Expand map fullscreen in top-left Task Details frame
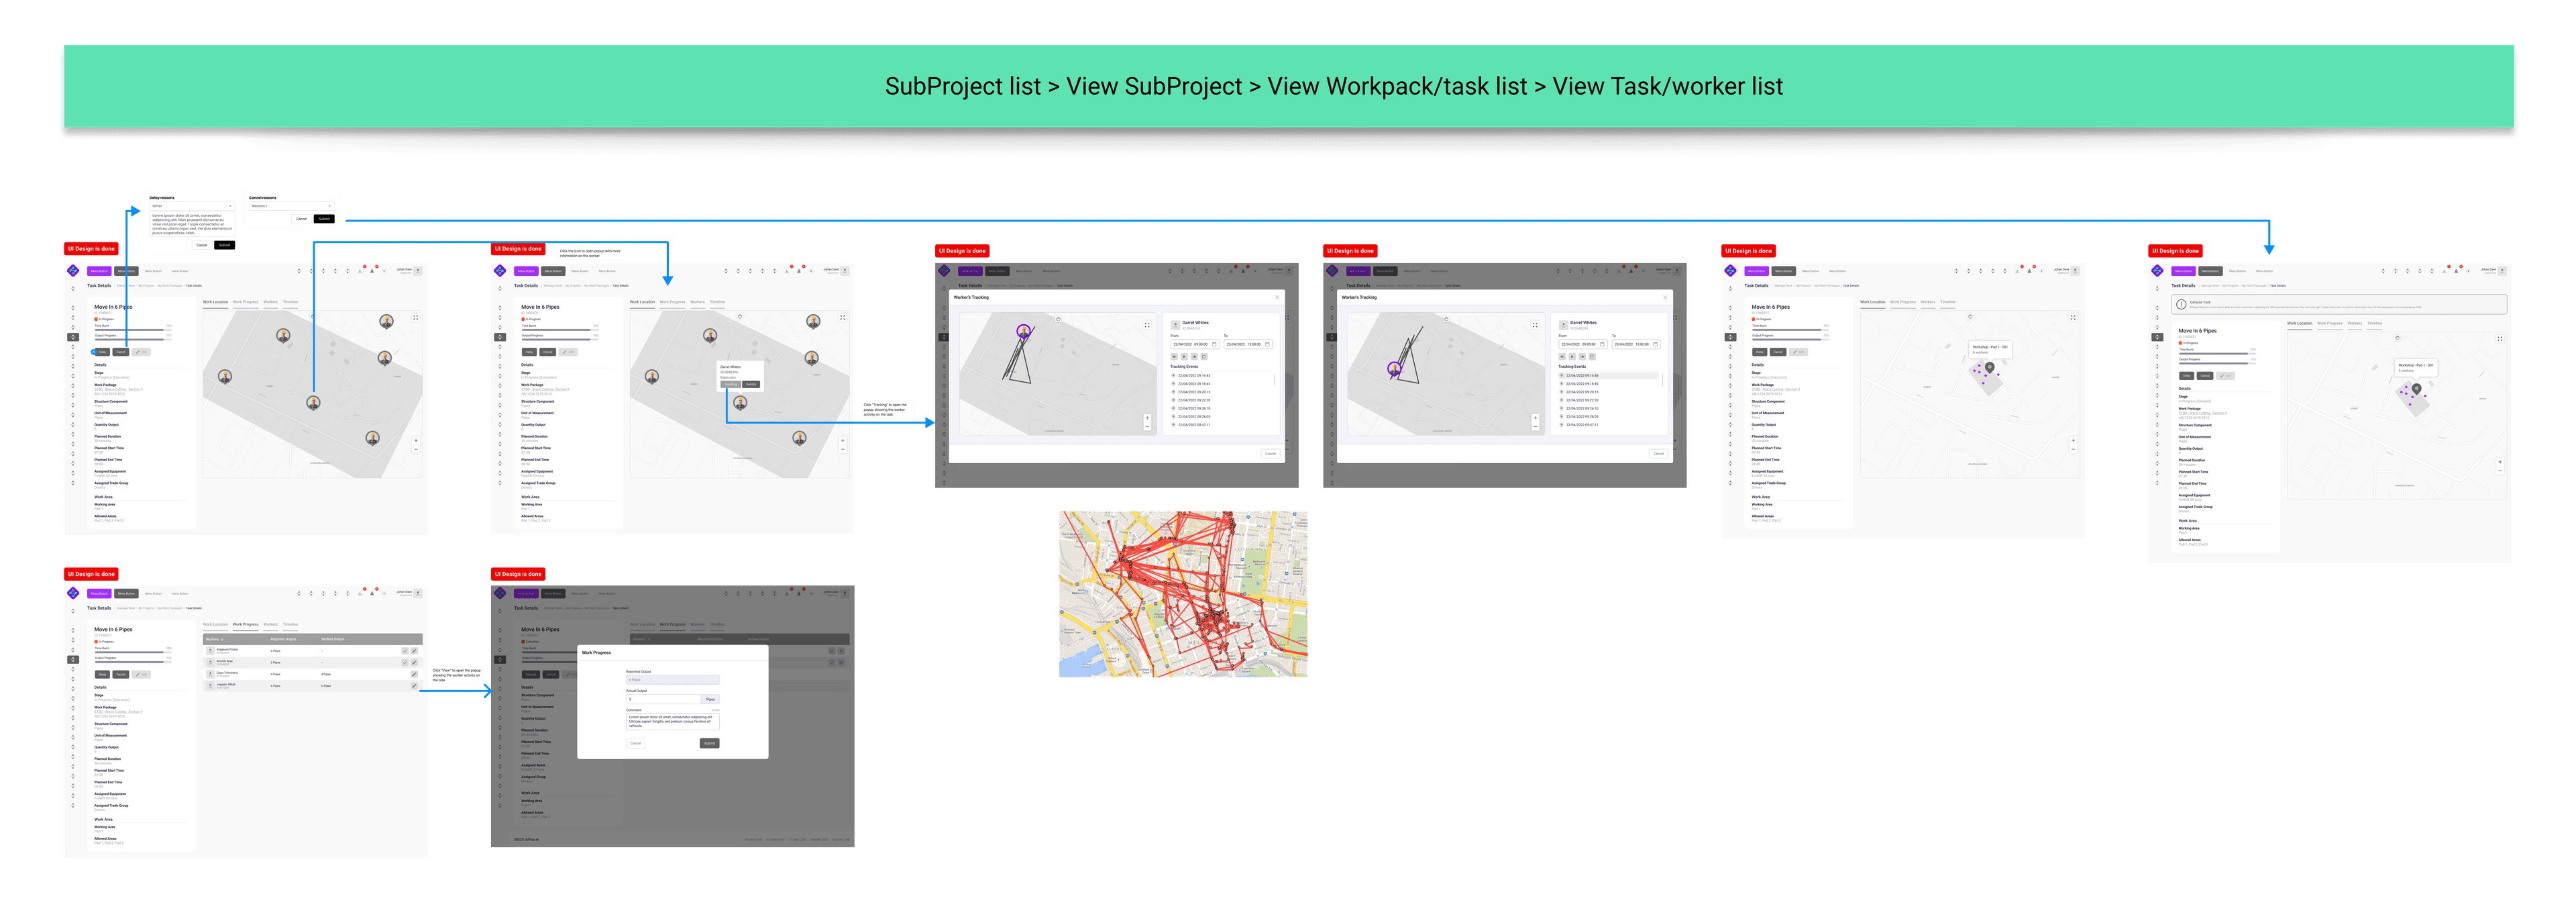2576x921 pixels. 416,318
